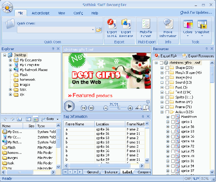Switch Explorer to details view

coord(36,119)
